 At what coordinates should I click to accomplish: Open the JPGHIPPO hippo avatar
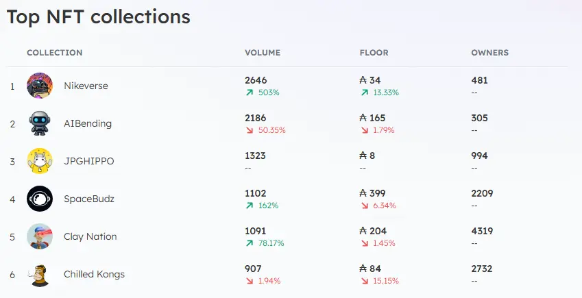point(39,161)
